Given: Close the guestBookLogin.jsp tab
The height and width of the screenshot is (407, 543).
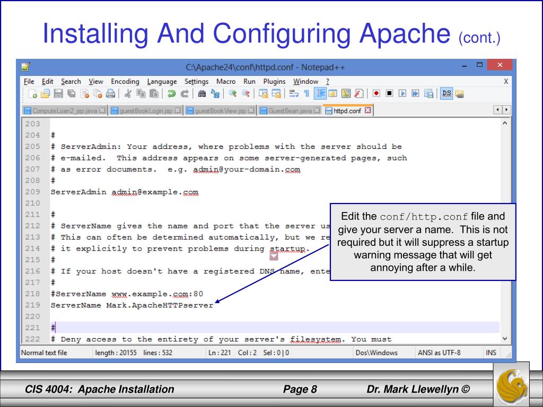Looking at the screenshot, I should click(178, 110).
